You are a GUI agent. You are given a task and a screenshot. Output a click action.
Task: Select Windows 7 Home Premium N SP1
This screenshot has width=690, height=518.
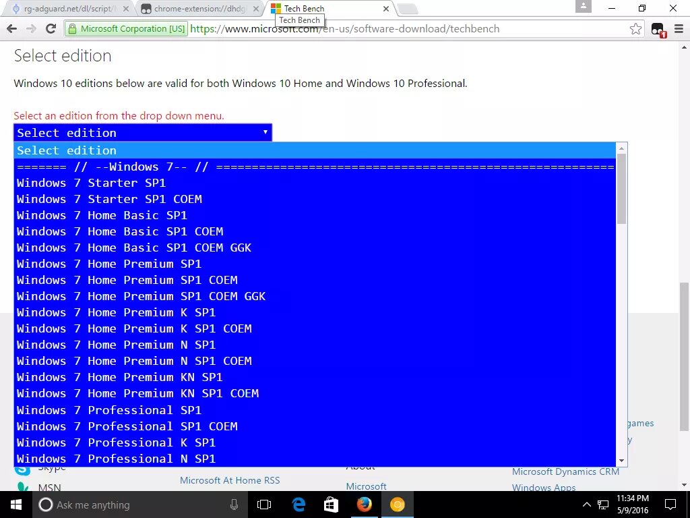tap(315, 345)
